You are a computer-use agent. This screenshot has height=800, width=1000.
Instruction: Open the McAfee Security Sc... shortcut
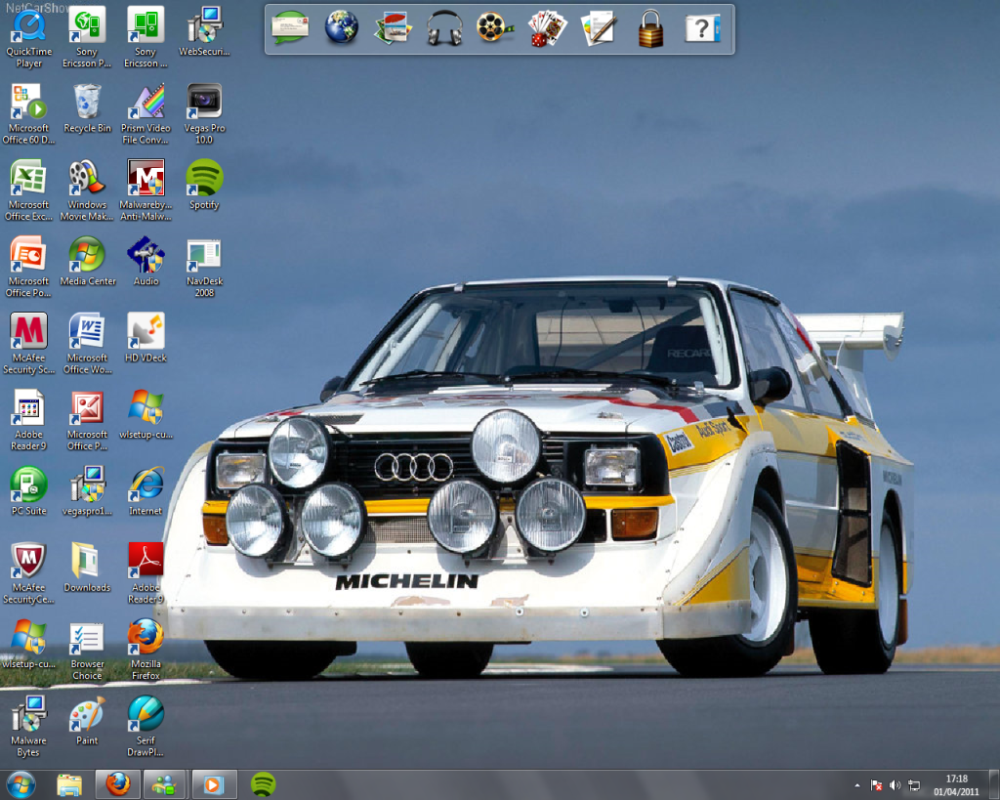(x=28, y=345)
